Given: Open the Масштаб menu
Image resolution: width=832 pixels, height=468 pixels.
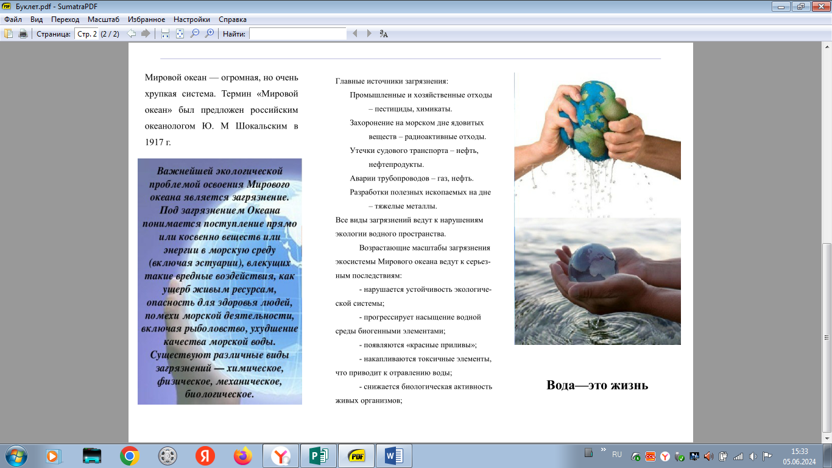Looking at the screenshot, I should click(x=104, y=19).
